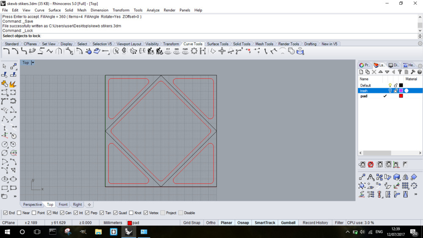This screenshot has width=423, height=238.
Task: Toggle the Cen osnap checkbox
Action: [x=62, y=213]
